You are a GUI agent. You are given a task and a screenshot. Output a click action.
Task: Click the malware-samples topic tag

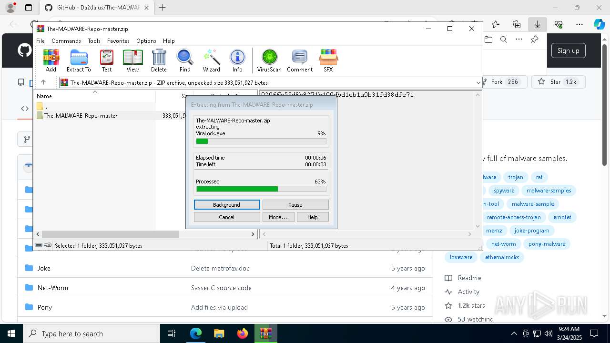pyautogui.click(x=549, y=191)
